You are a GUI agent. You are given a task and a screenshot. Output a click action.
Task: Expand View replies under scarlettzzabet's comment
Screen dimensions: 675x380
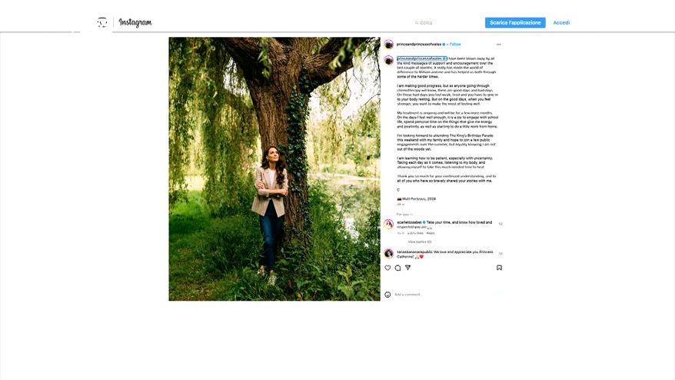point(419,242)
